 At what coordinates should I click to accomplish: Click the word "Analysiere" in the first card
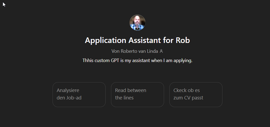pyautogui.click(x=68, y=90)
